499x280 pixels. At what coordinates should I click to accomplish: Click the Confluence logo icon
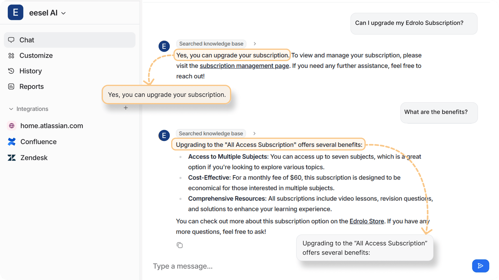[12, 142]
